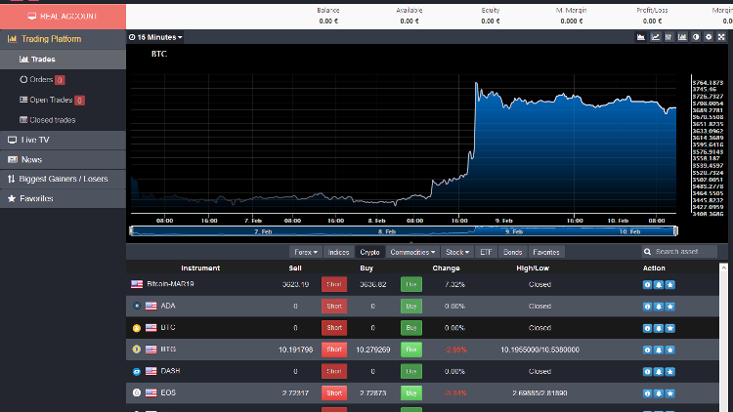Open Trading Platform in sidebar
This screenshot has height=412, width=733.
coord(63,39)
